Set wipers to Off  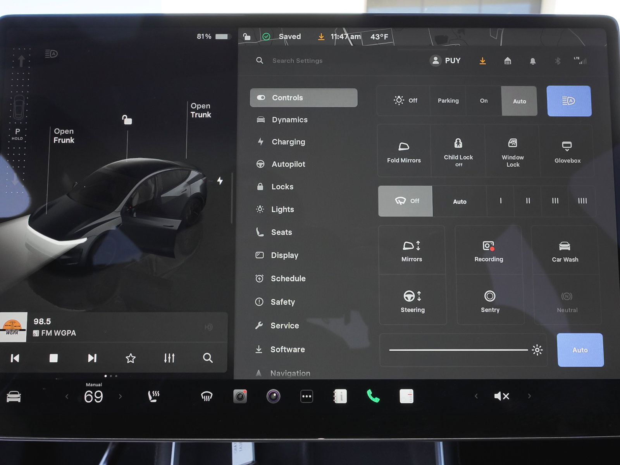[405, 201]
